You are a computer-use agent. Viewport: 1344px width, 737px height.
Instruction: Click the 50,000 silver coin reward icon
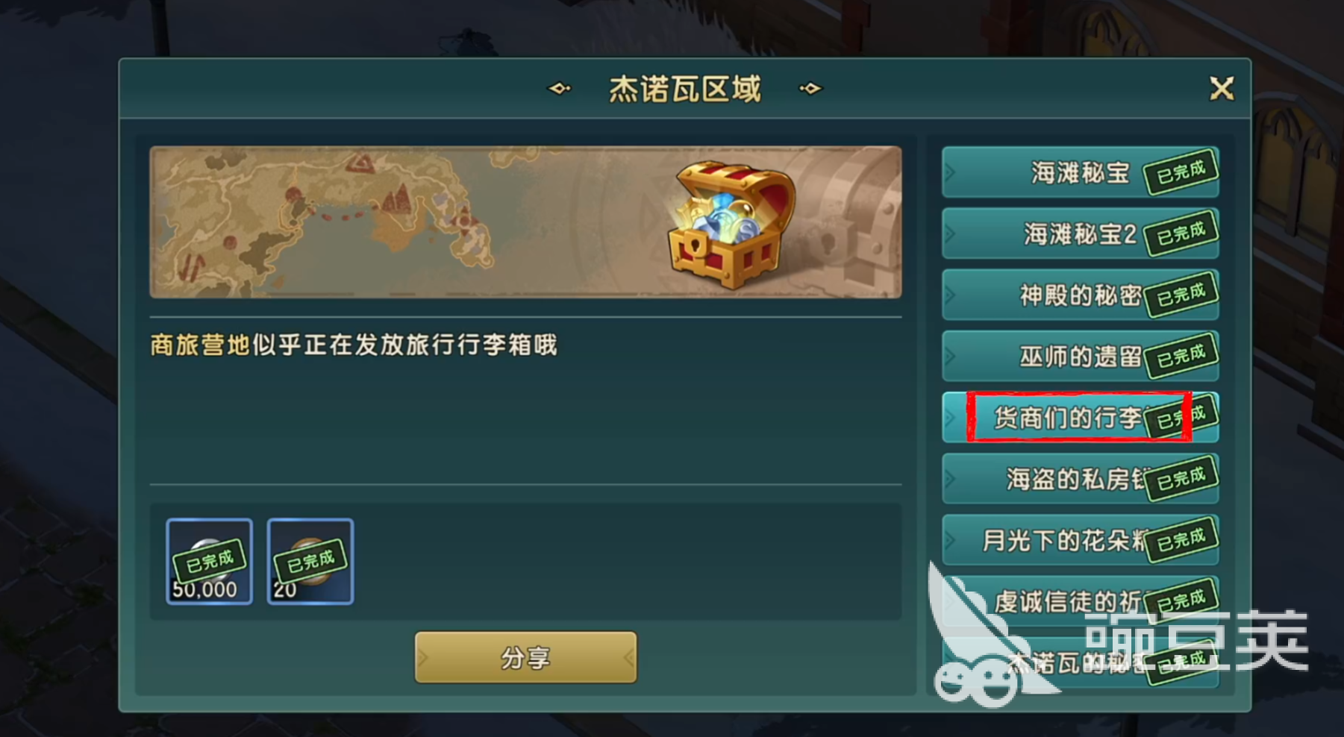coord(210,561)
